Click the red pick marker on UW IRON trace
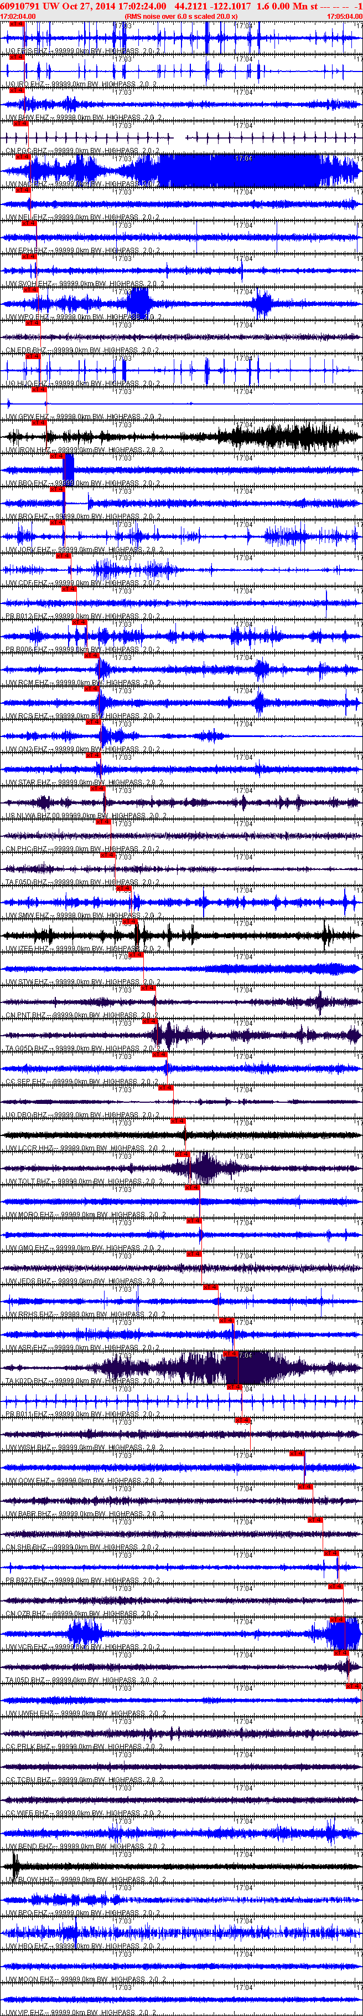 pyautogui.click(x=39, y=423)
